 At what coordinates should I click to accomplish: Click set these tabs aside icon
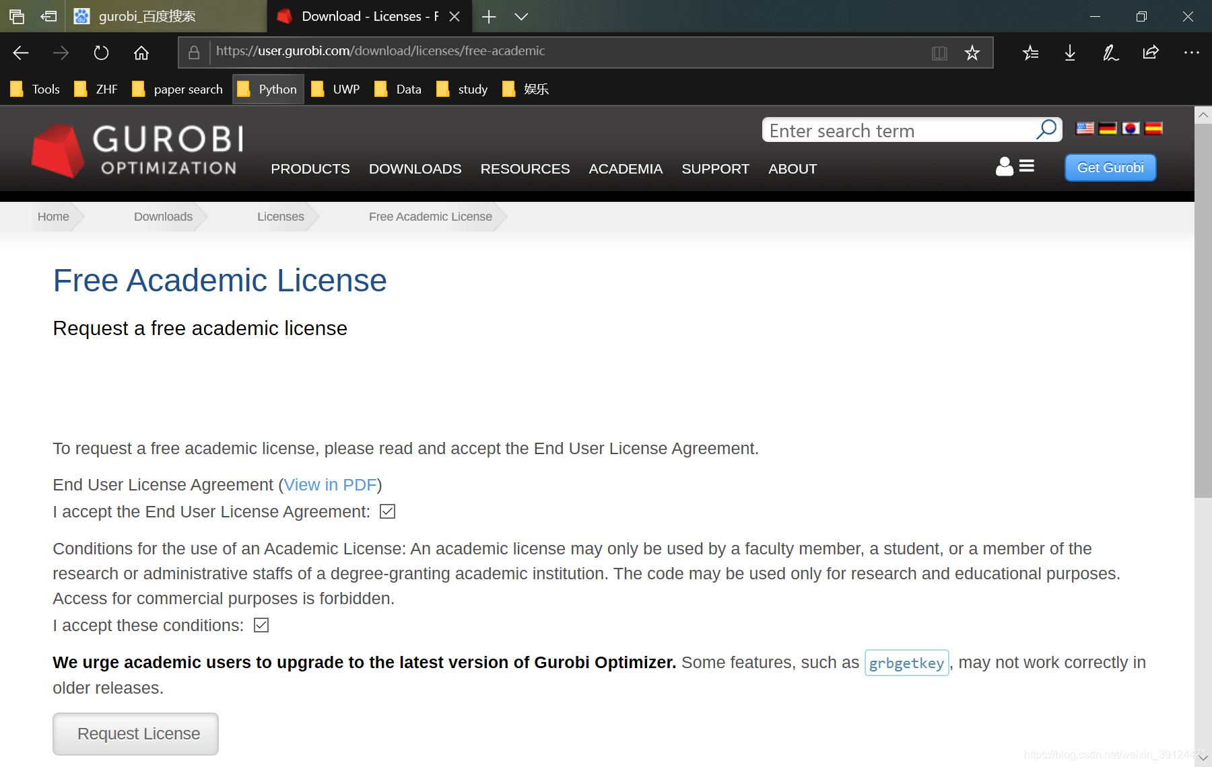point(48,16)
